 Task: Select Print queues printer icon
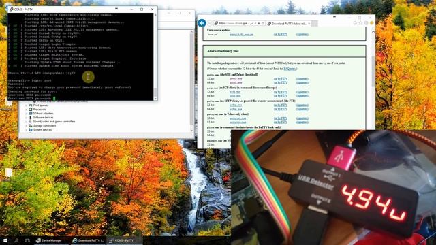tap(30, 105)
